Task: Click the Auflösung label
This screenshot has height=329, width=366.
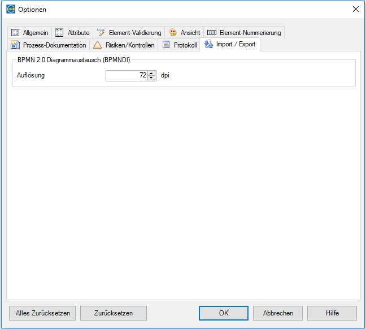Action: point(30,75)
